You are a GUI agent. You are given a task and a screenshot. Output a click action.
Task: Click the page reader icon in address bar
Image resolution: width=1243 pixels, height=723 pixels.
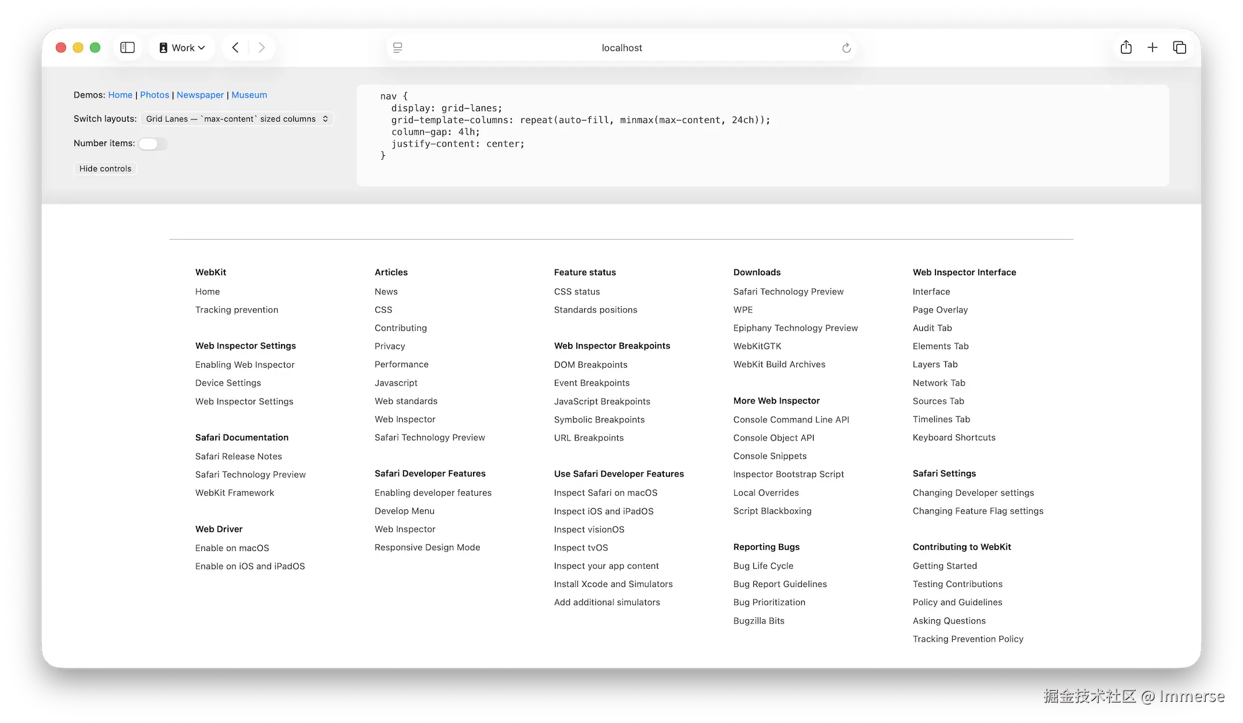tap(398, 48)
